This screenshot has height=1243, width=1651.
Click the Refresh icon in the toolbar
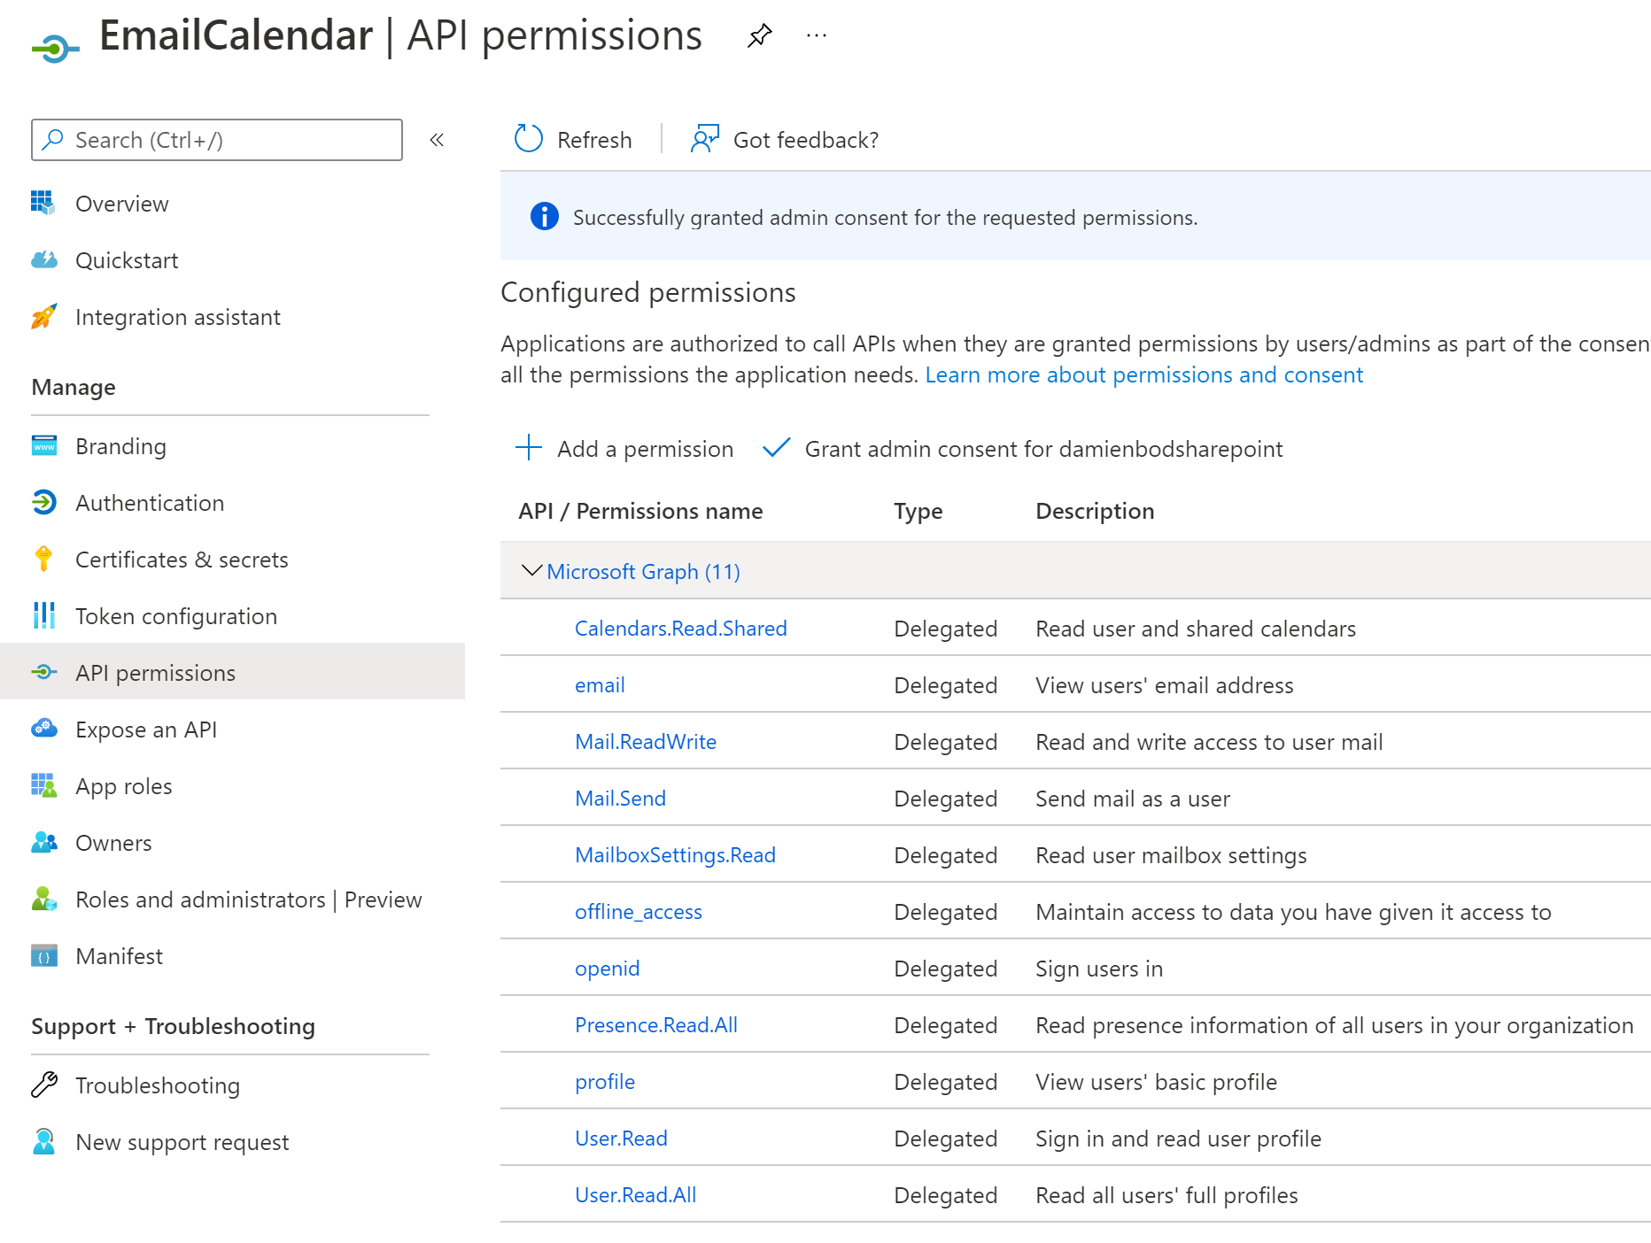point(529,139)
